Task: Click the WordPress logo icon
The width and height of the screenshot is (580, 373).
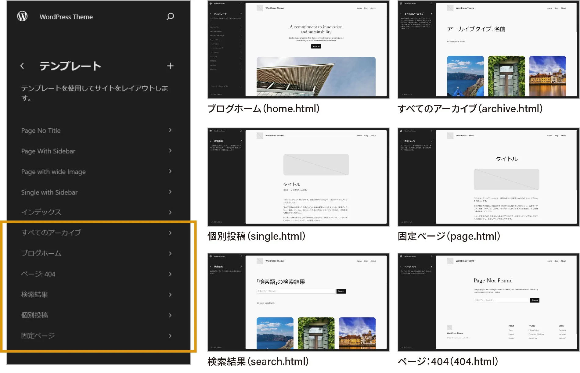Action: click(22, 16)
